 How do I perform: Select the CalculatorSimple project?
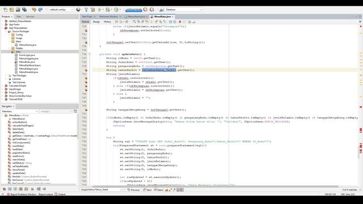point(18,86)
